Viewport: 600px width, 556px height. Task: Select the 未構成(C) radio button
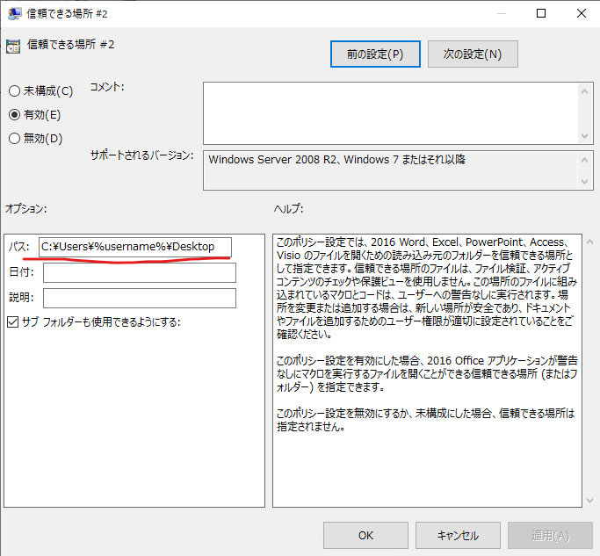[x=14, y=91]
